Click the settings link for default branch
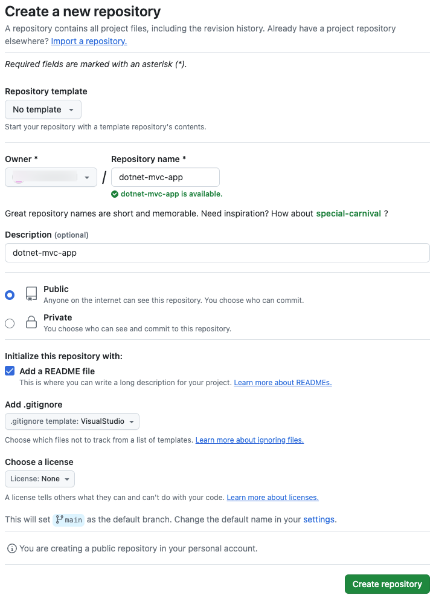Image resolution: width=436 pixels, height=598 pixels. [319, 519]
